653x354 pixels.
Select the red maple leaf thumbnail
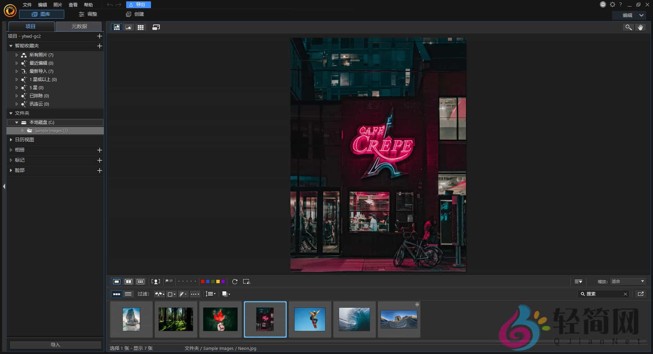pyautogui.click(x=220, y=319)
